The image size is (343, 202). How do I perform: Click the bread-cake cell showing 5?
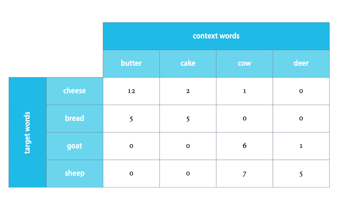[x=188, y=119]
